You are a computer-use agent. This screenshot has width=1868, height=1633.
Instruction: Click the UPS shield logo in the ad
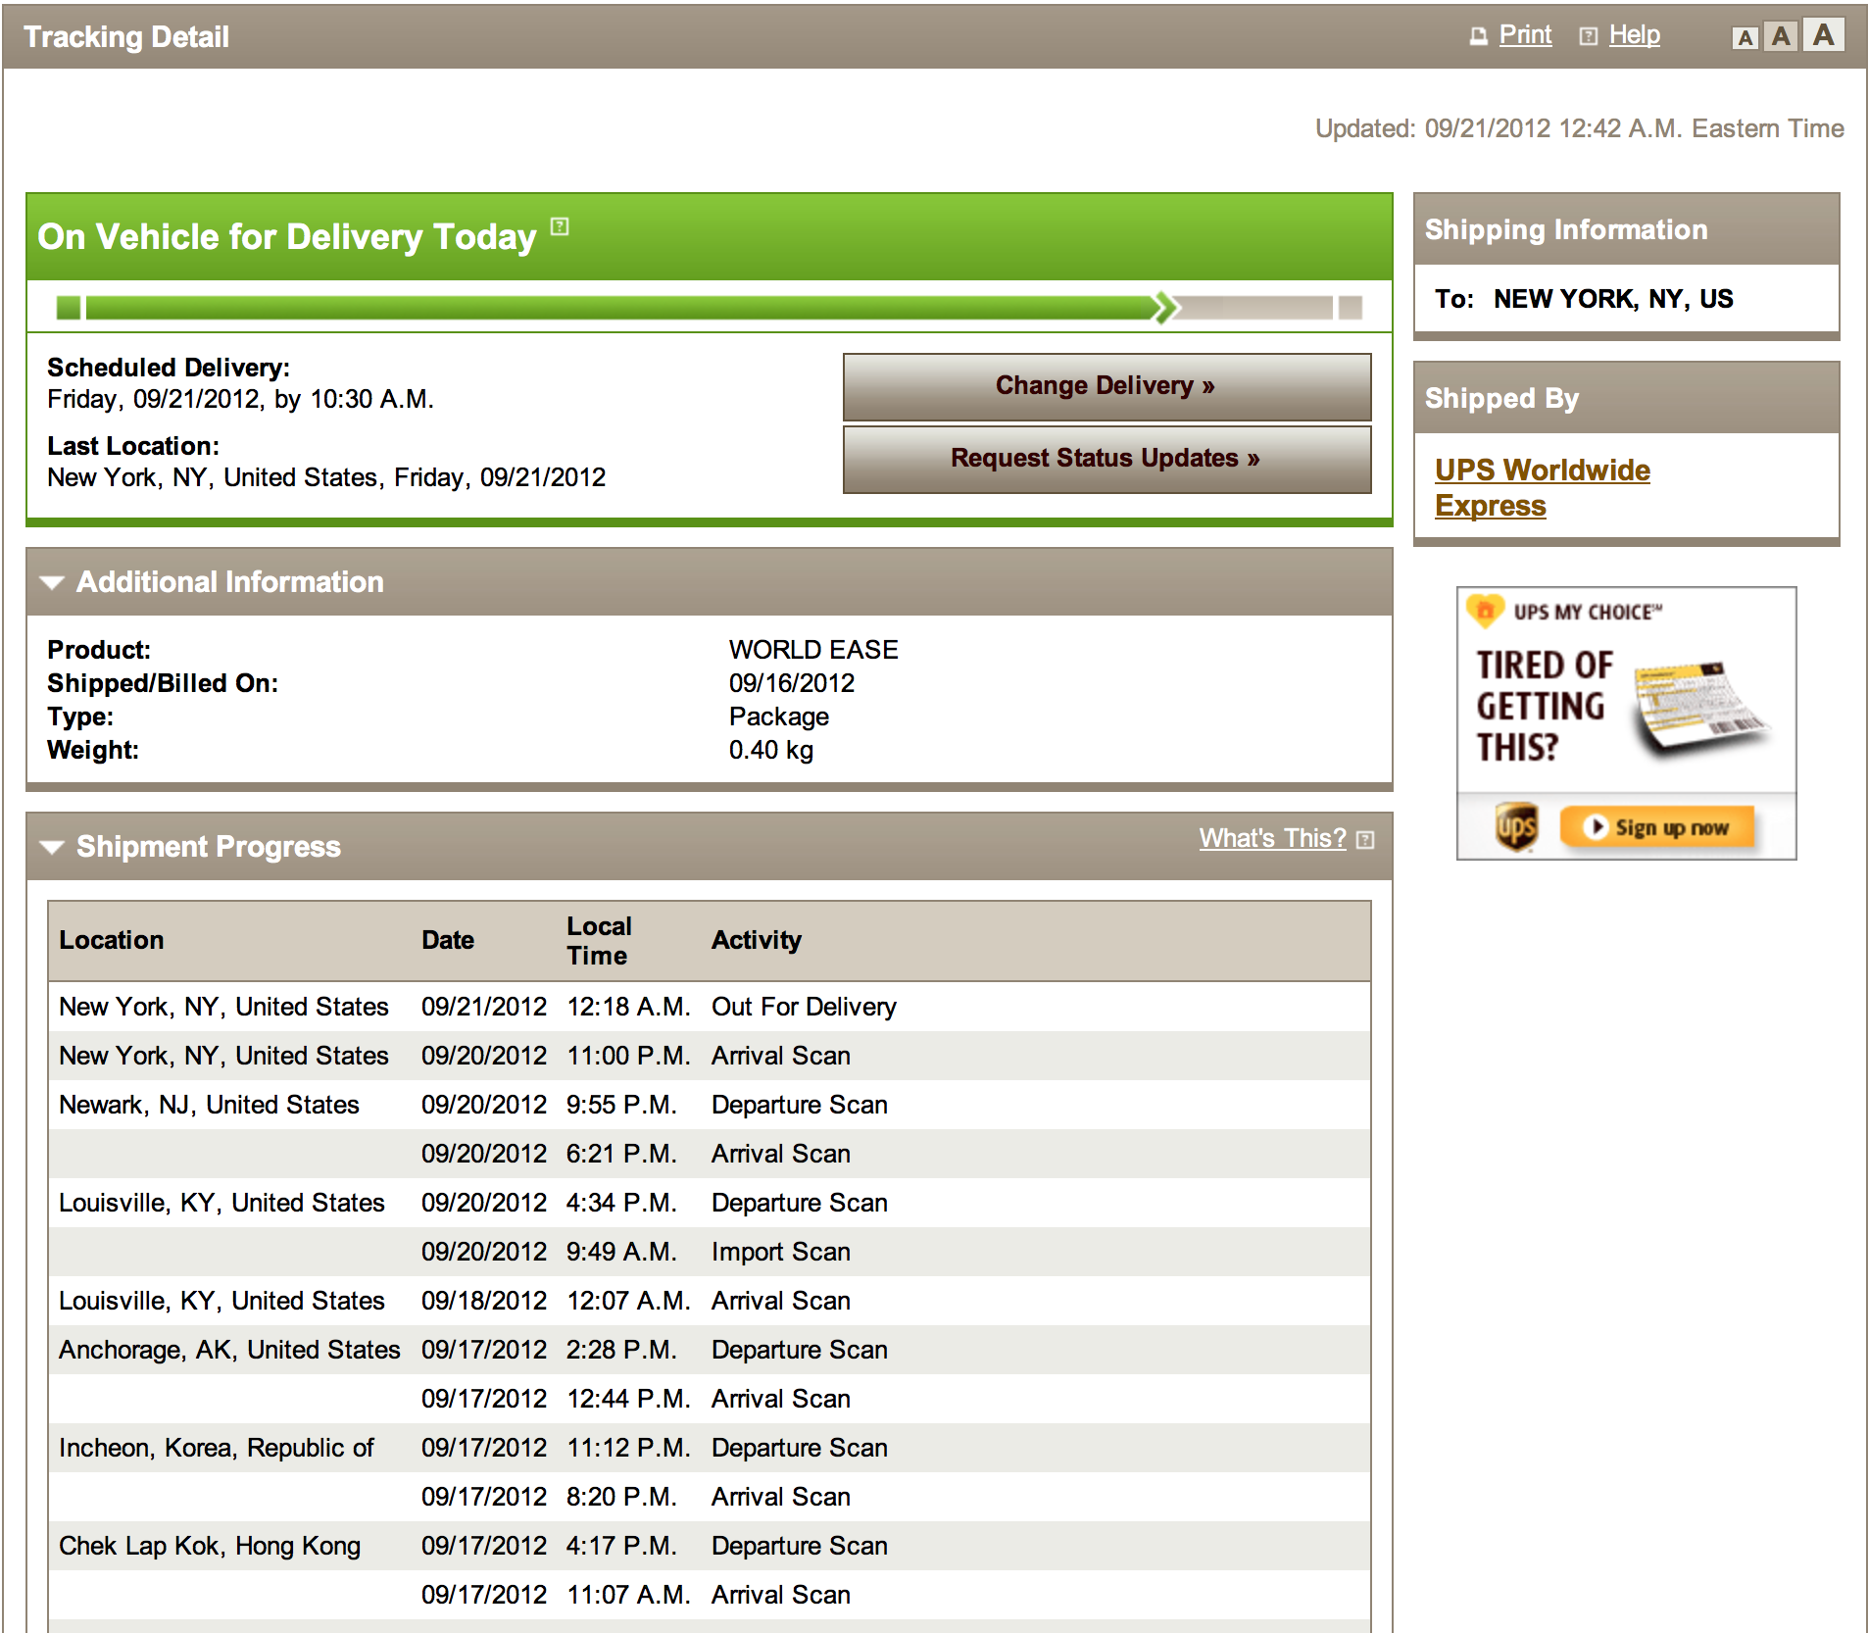point(1515,827)
